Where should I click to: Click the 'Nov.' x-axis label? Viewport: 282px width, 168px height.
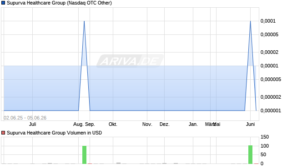pyautogui.click(x=147, y=124)
